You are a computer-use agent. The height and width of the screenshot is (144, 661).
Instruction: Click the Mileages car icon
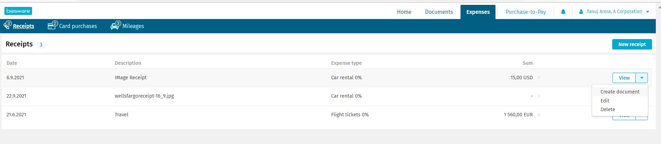[115, 26]
